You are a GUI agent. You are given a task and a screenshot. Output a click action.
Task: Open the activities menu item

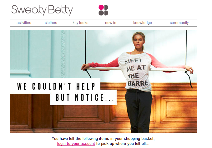click(24, 23)
